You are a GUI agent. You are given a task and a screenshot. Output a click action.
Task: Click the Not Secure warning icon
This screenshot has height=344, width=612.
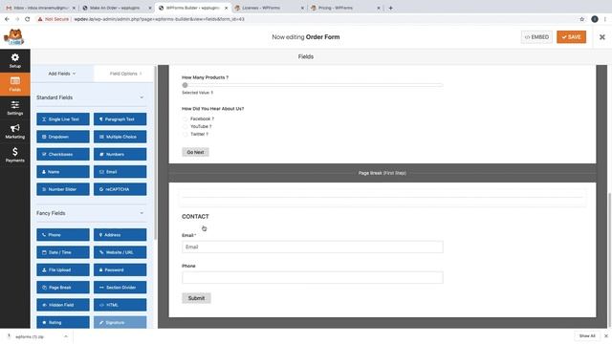point(40,19)
